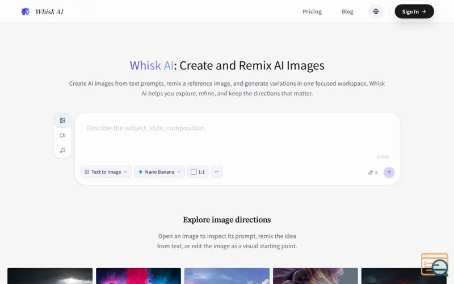Open the language globe selector
This screenshot has width=454, height=284.
point(376,11)
